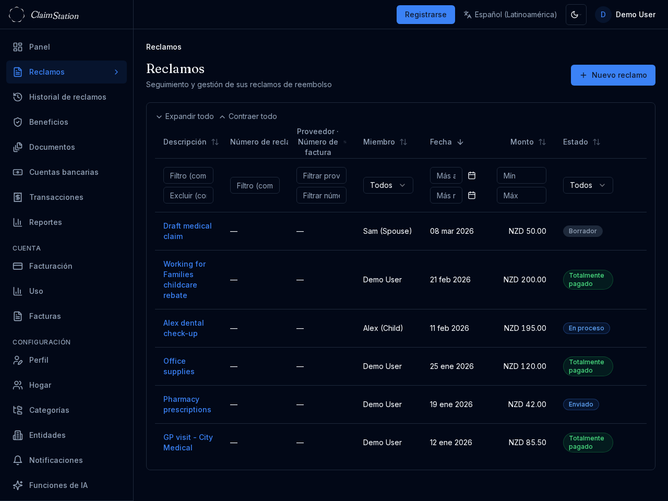
Task: Click the Notificaciones bell icon
Action: 18,460
